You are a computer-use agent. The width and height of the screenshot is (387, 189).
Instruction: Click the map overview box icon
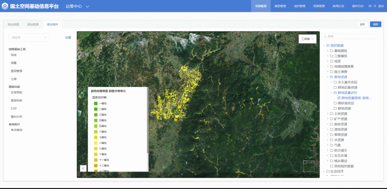pos(309,166)
